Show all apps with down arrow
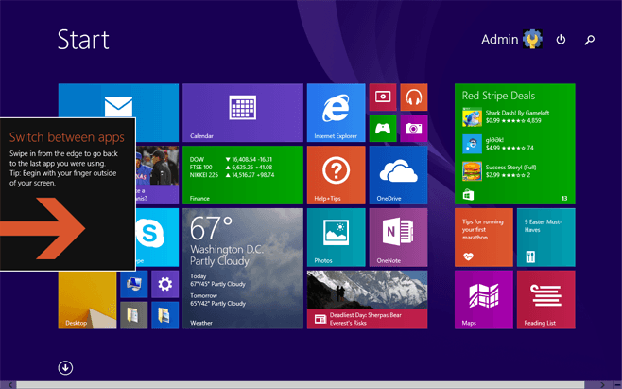Image resolution: width=622 pixels, height=389 pixels. pyautogui.click(x=65, y=368)
